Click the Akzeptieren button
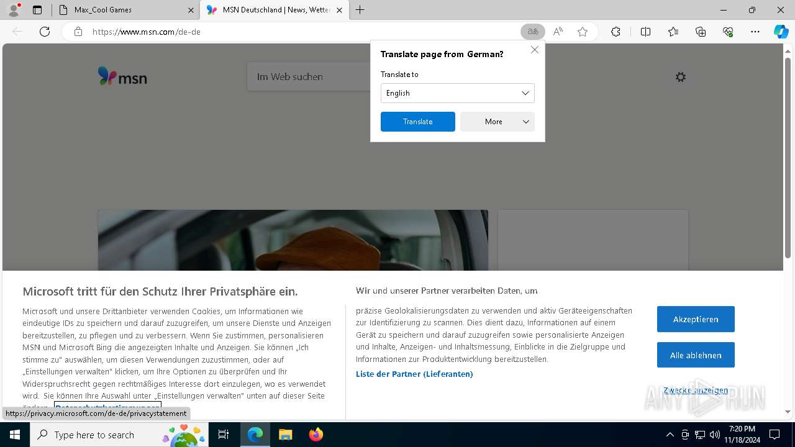 [x=696, y=319]
